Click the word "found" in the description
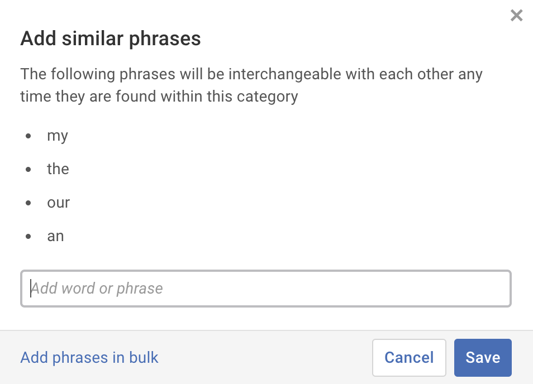Viewport: 533px width, 384px height. click(136, 97)
